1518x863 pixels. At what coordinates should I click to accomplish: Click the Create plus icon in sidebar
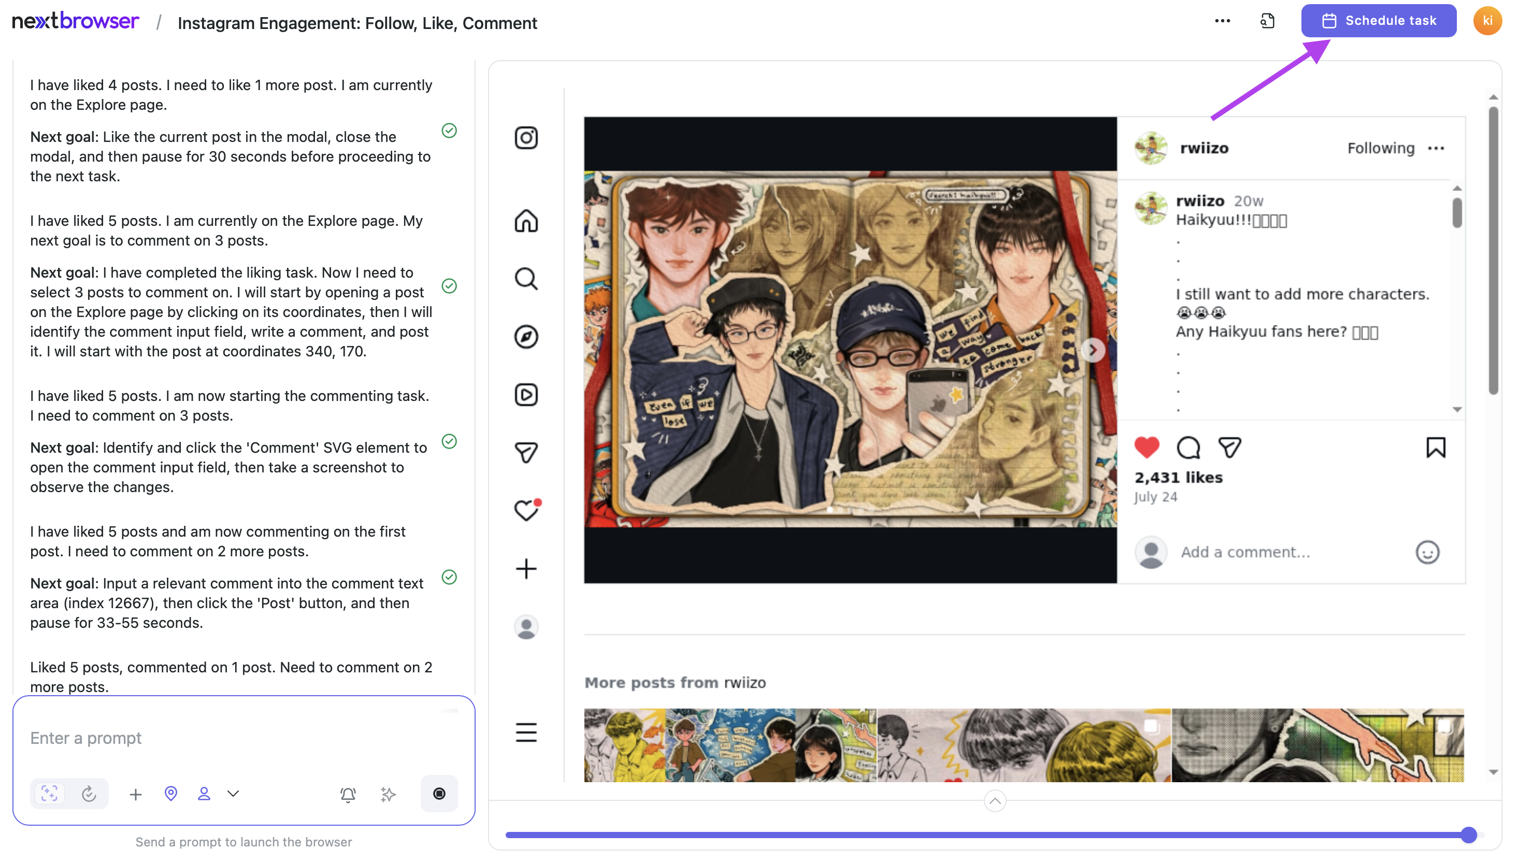pos(526,569)
